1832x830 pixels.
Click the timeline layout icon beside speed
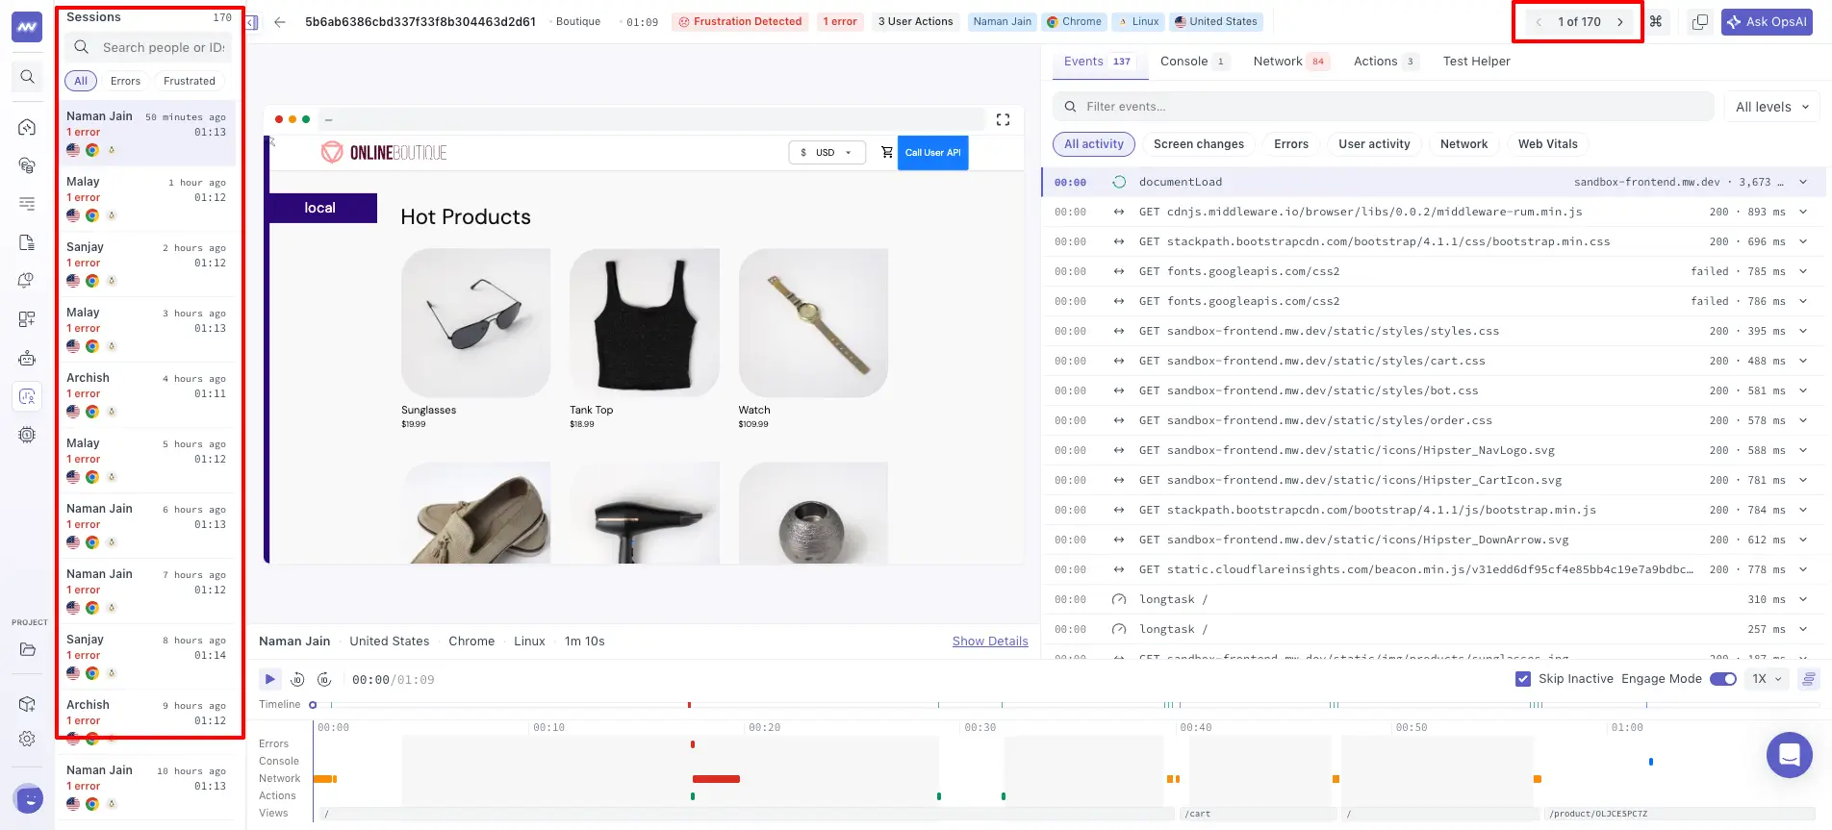point(1809,679)
